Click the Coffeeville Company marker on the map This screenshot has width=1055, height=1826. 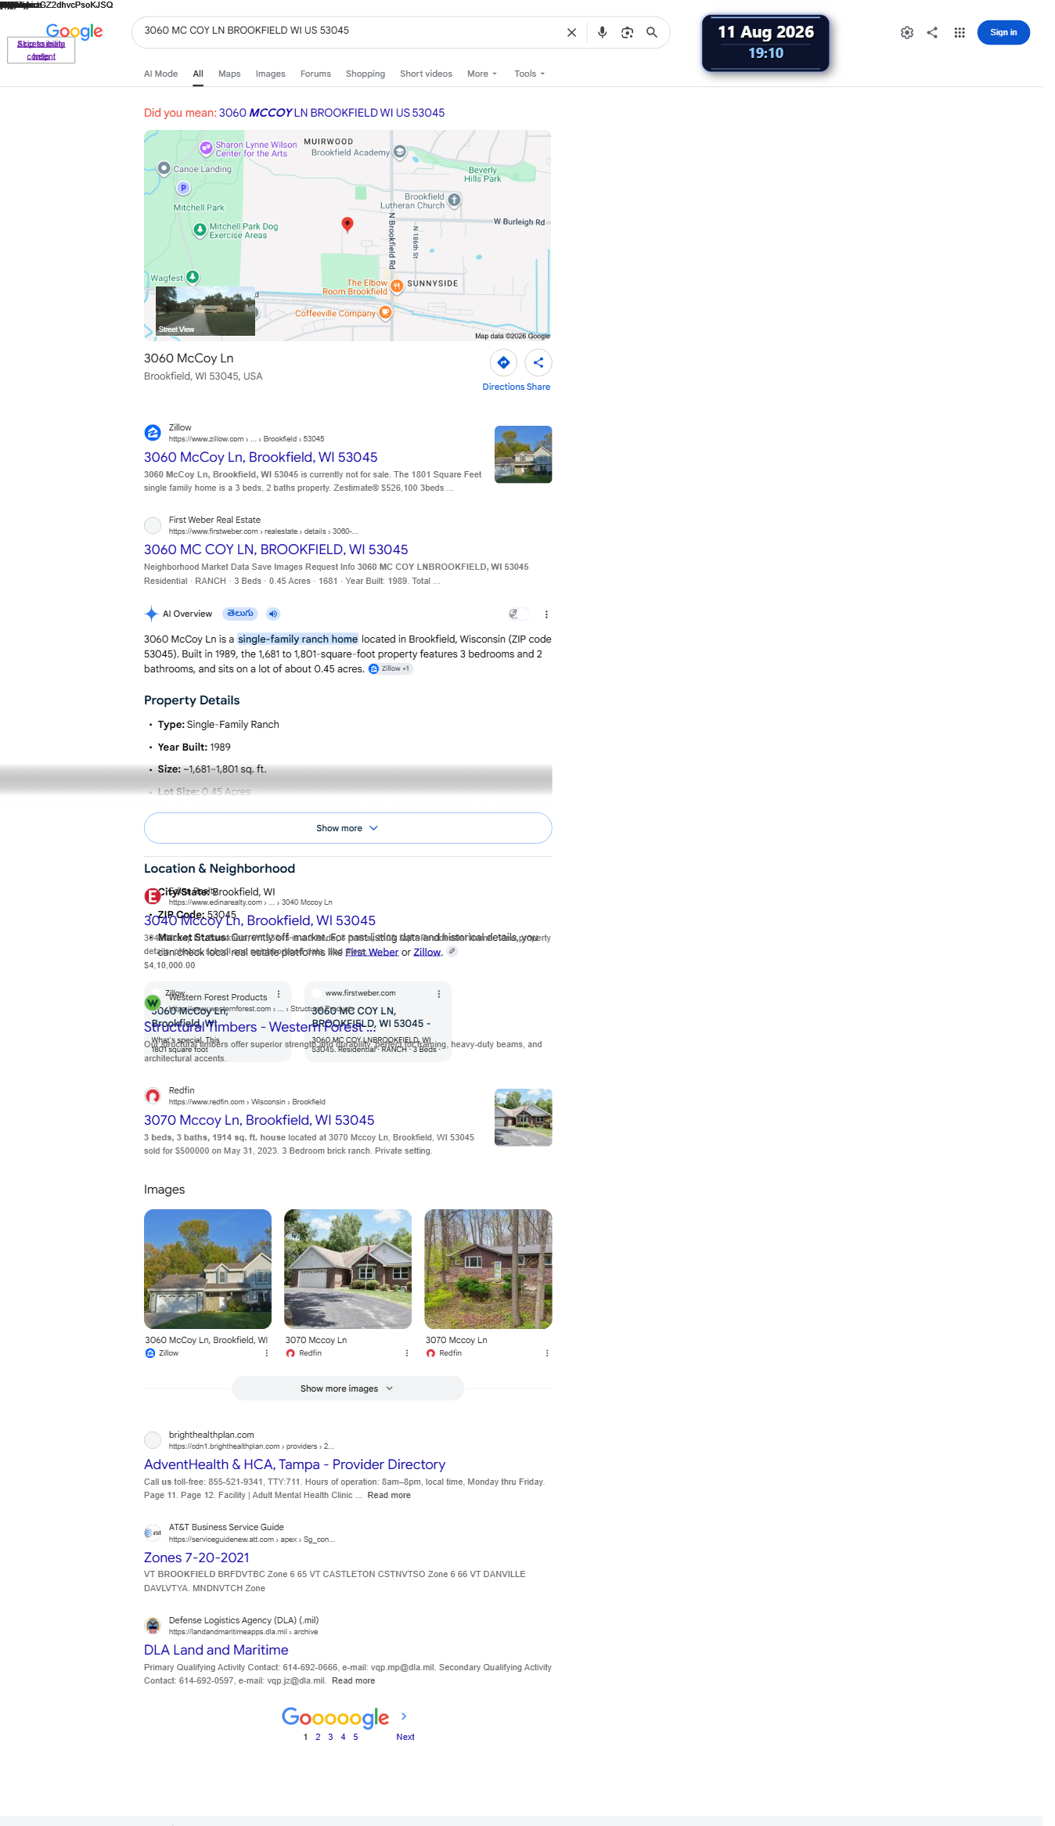tap(386, 312)
